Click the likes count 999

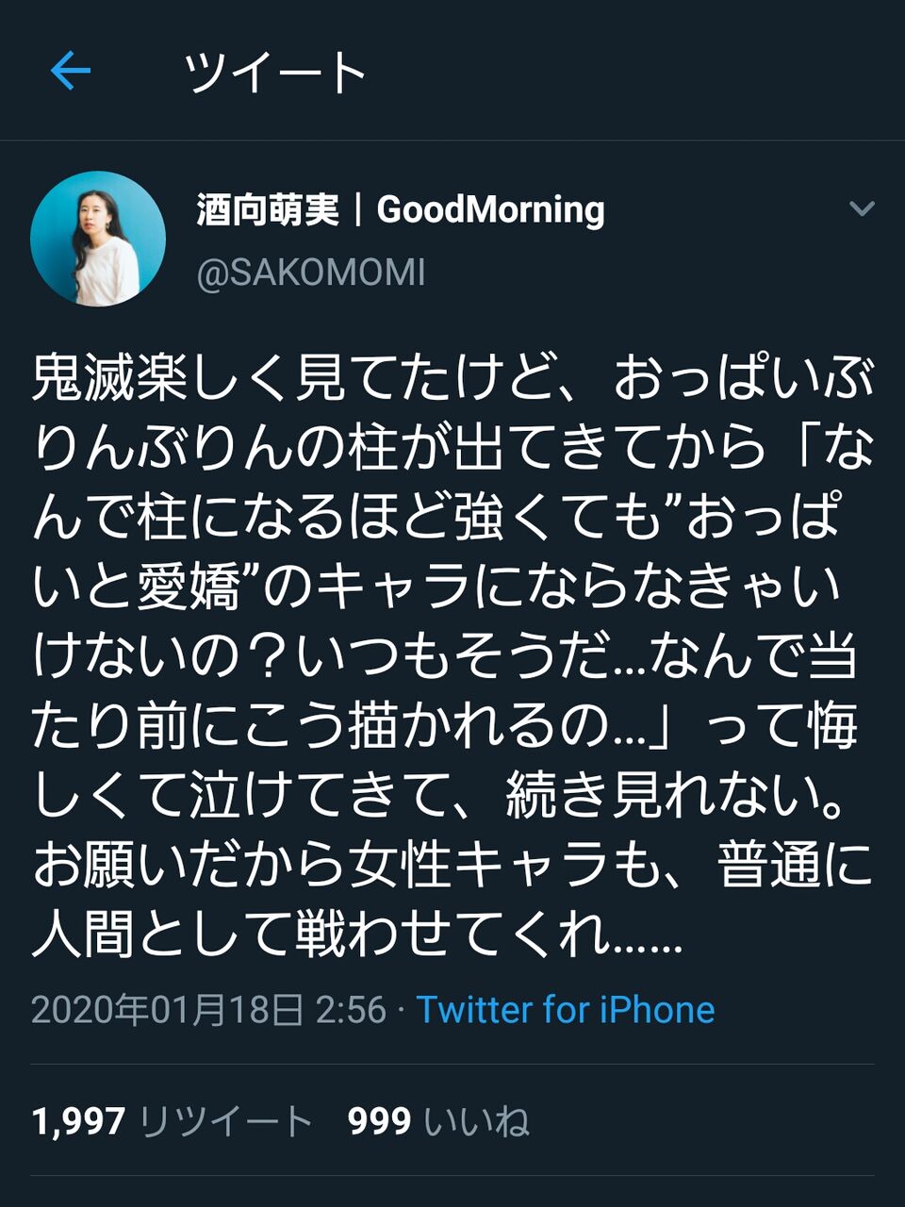point(379,1121)
